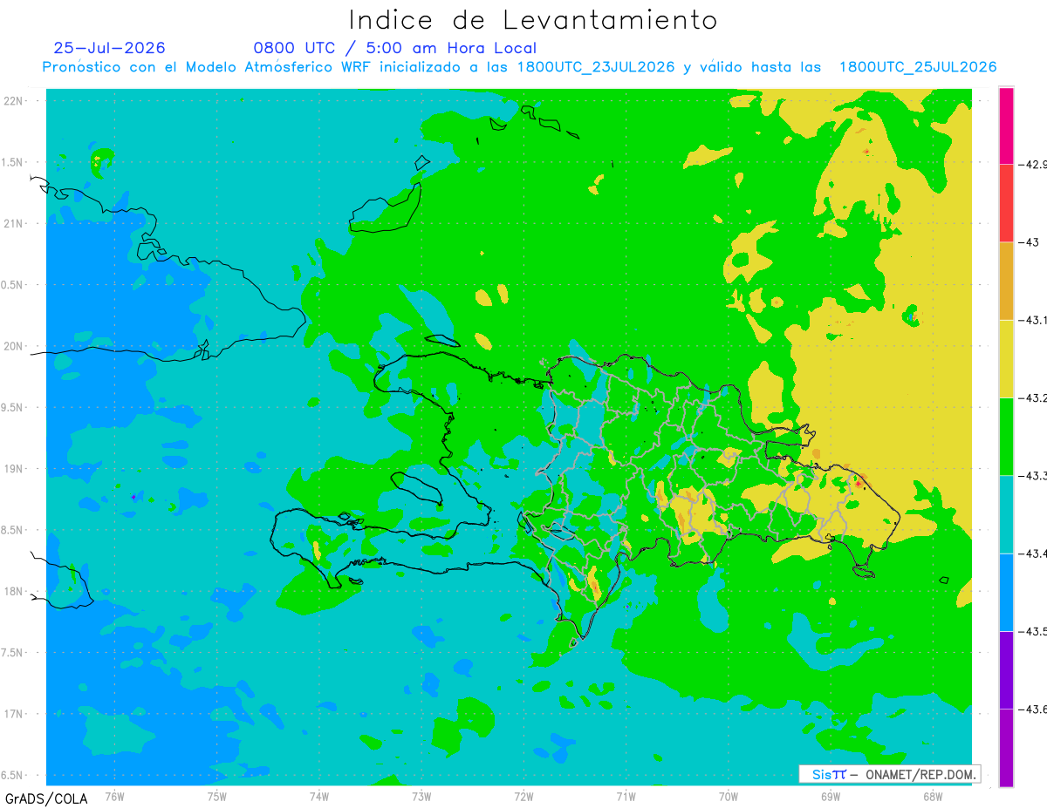Click the 70W longitude label
Viewport: 1047px width, 808px height.
pyautogui.click(x=729, y=796)
